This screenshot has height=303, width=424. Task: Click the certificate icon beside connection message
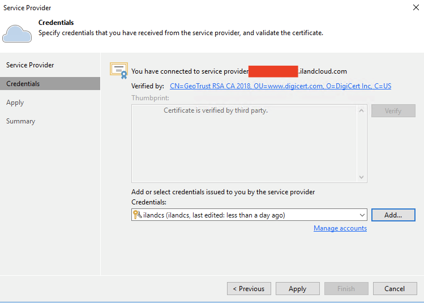point(118,70)
